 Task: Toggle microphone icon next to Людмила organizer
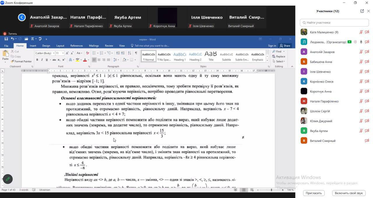(x=361, y=42)
